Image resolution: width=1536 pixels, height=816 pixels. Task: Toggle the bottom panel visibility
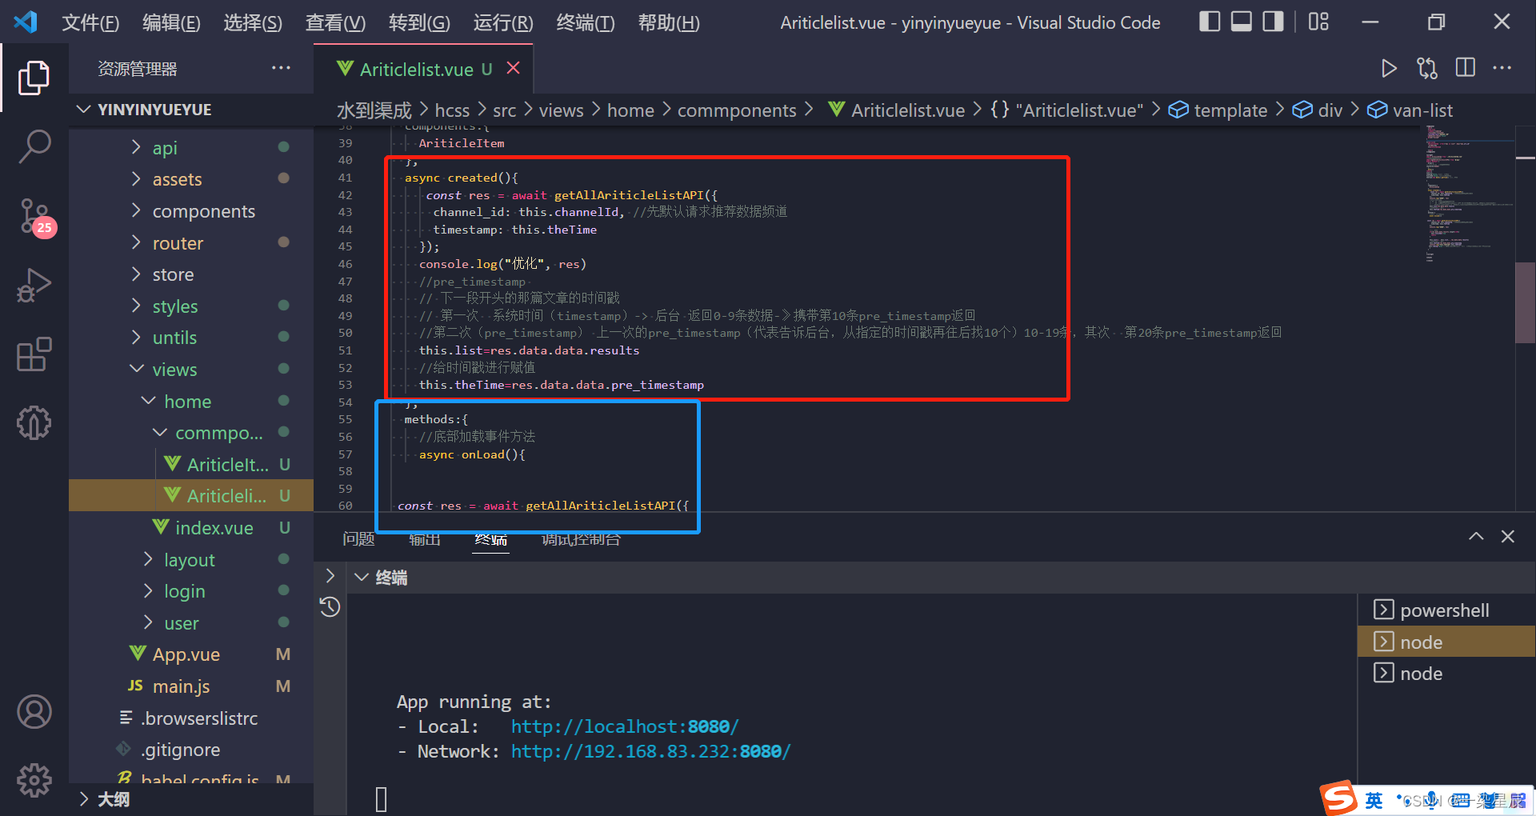[1241, 22]
